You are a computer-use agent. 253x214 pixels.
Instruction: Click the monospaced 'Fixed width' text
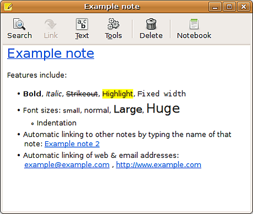pyautogui.click(x=162, y=94)
